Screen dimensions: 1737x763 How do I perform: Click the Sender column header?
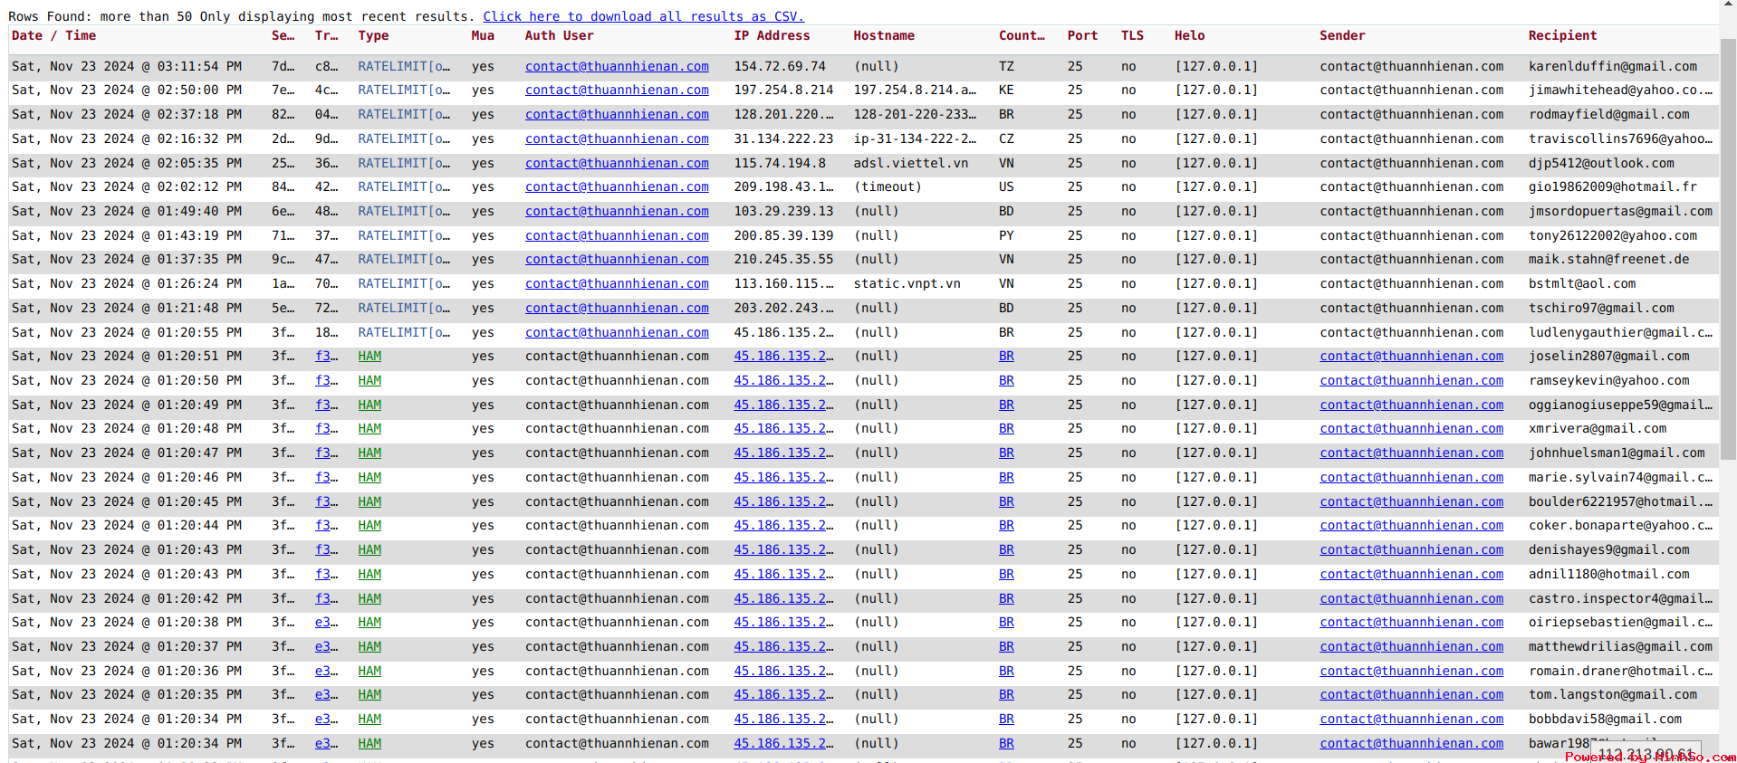(x=1342, y=36)
